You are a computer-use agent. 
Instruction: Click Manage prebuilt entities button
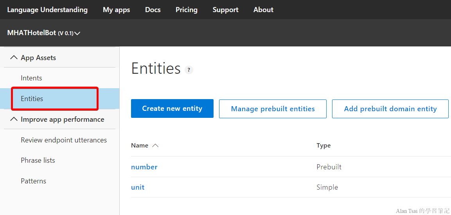273,109
